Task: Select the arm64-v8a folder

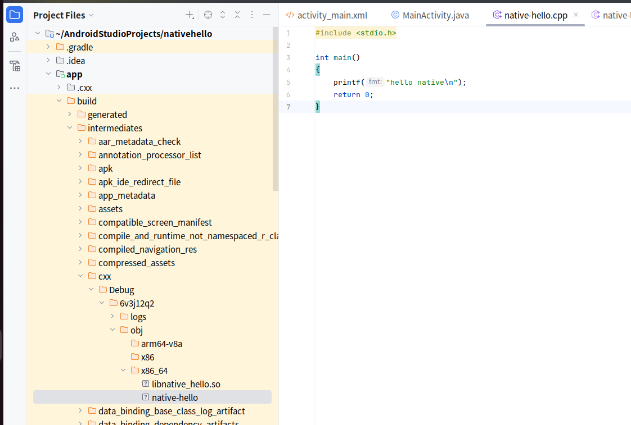Action: pos(156,344)
